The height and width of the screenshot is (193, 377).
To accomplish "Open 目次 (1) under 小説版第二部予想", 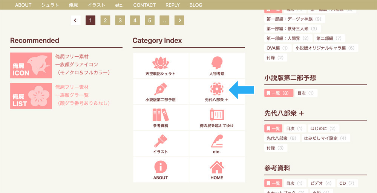I will tap(306, 93).
